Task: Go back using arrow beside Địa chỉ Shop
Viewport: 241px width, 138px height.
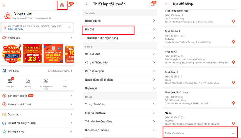Action: [167, 4]
